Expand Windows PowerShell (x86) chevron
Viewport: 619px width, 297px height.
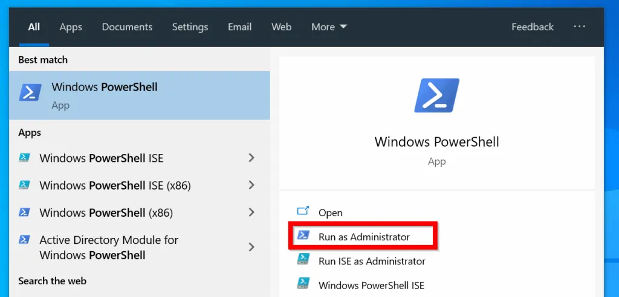pos(251,212)
